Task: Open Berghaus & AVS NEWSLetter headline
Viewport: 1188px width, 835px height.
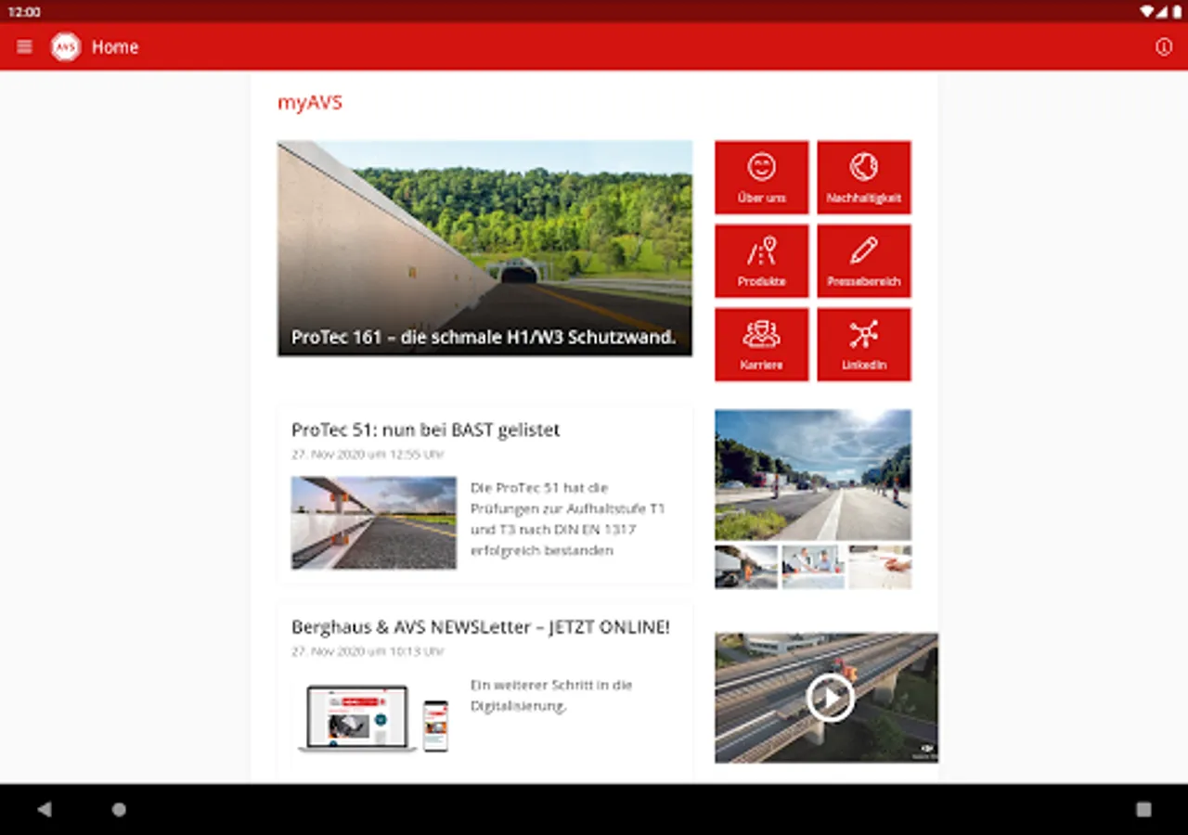Action: point(481,627)
